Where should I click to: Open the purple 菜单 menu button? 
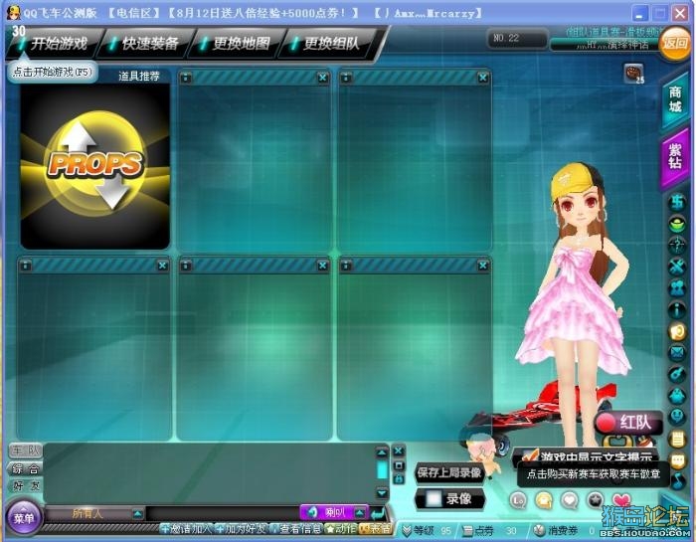25,517
